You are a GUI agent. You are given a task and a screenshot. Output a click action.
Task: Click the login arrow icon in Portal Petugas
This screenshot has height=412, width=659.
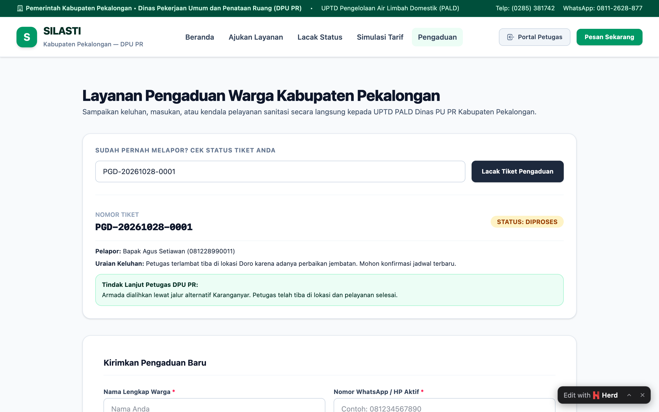[510, 37]
